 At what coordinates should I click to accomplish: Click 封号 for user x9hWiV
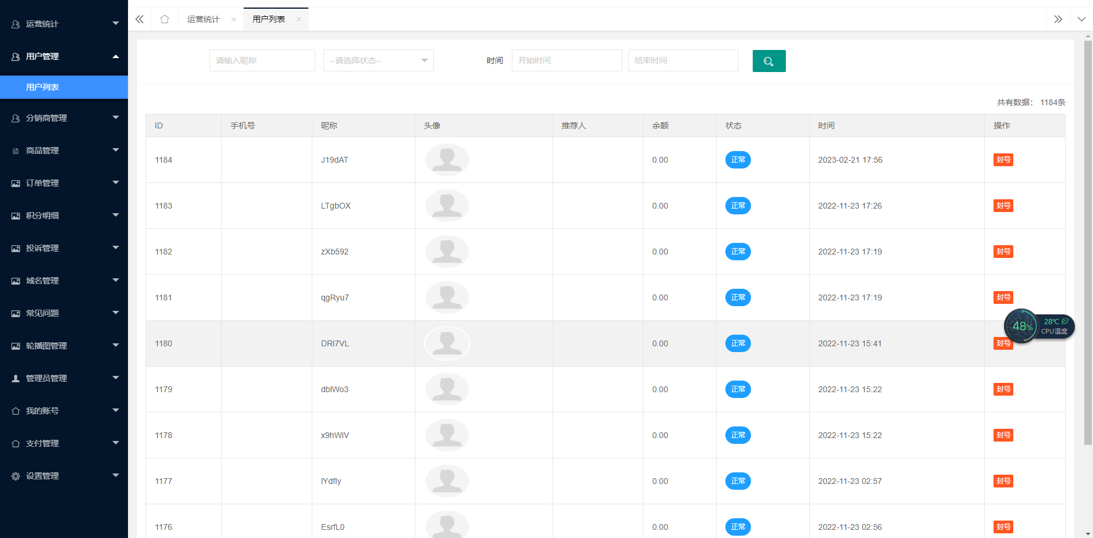[x=1003, y=435]
